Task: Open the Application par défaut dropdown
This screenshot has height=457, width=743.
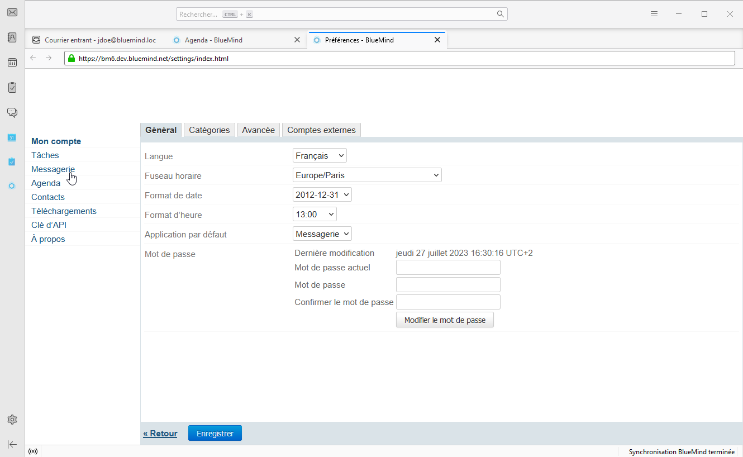Action: [322, 234]
